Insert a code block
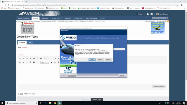Viewport: 187px width, 105px height. point(41,58)
